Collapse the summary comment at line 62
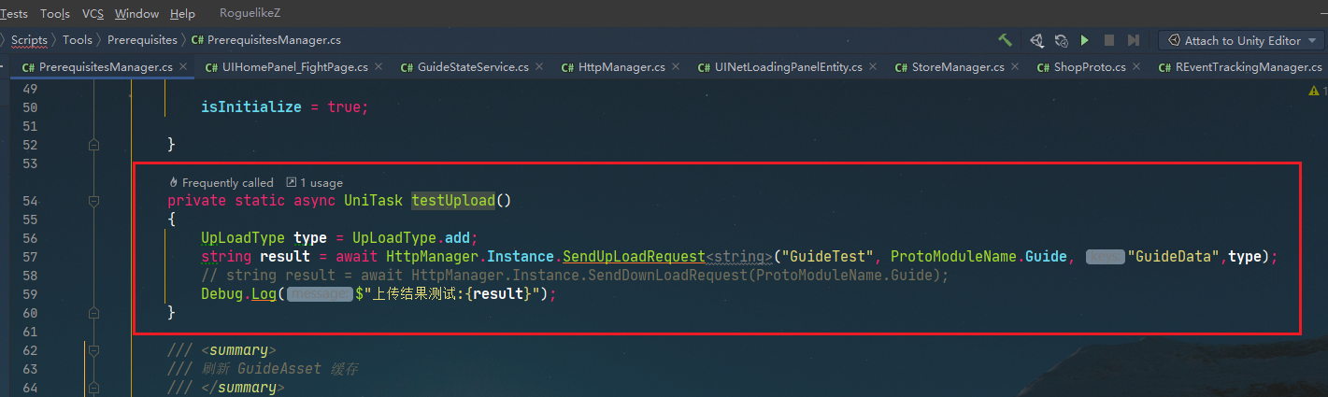The width and height of the screenshot is (1328, 397). click(x=93, y=350)
